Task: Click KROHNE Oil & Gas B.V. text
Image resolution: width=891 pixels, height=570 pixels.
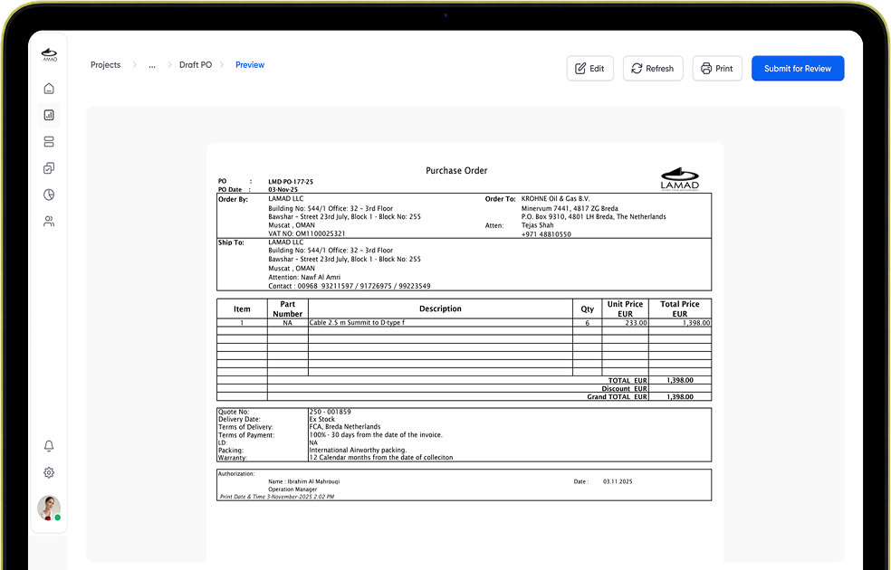Action: pos(556,199)
